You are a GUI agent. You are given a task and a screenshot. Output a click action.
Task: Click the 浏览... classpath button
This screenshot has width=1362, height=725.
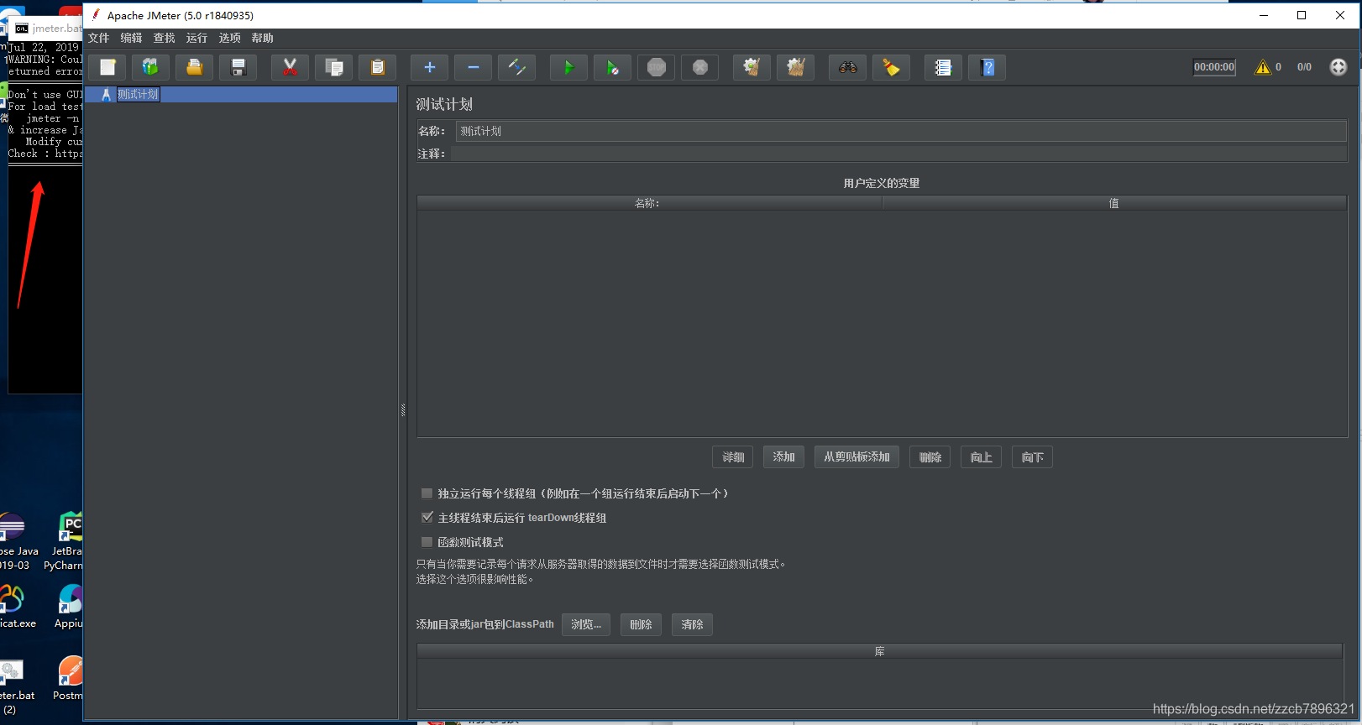click(586, 624)
